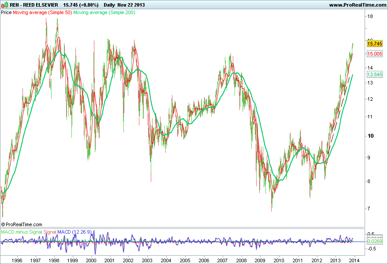Select the MACD minus Signal legend
This screenshot has width=388, height=264.
coord(22,232)
